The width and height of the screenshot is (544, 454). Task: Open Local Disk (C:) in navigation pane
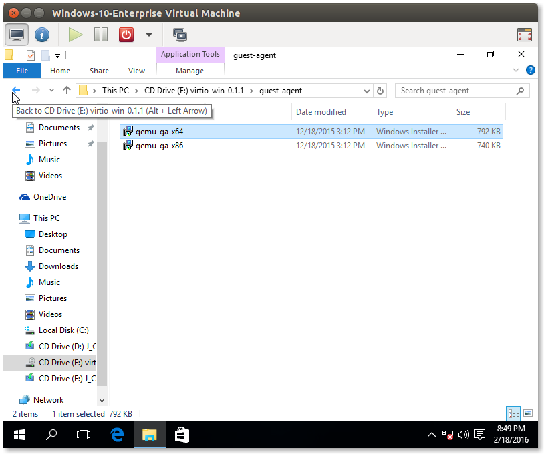63,330
